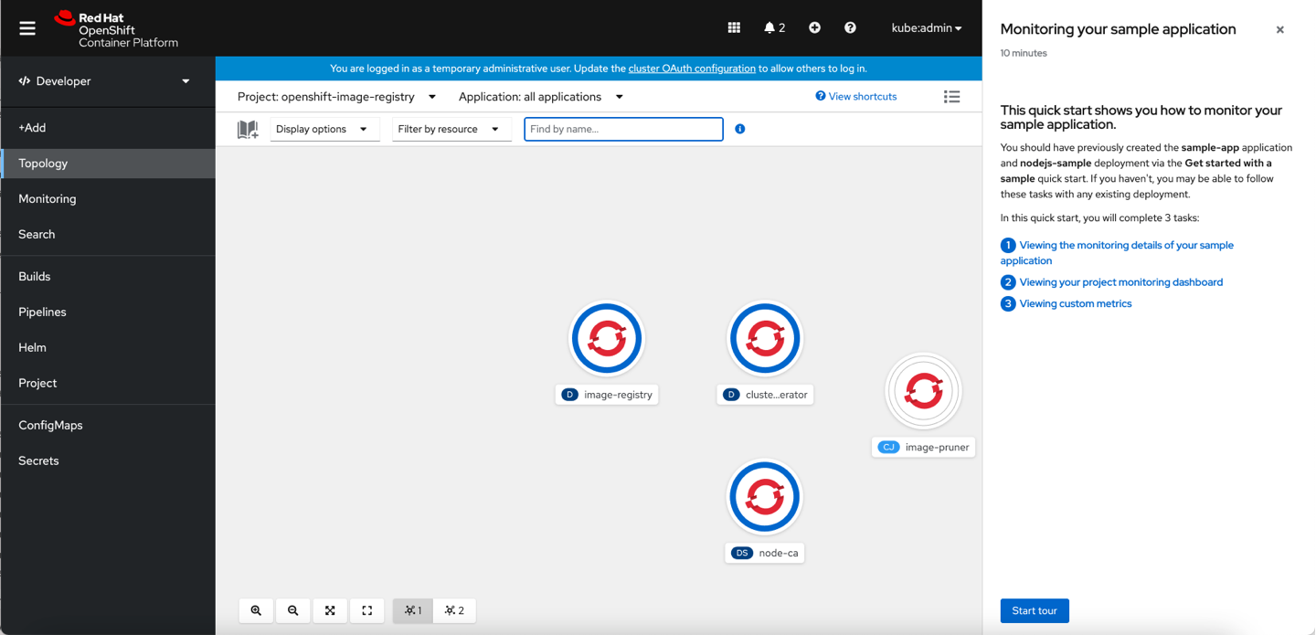The height and width of the screenshot is (635, 1316).
Task: Click the View shortcuts link
Action: (x=856, y=97)
